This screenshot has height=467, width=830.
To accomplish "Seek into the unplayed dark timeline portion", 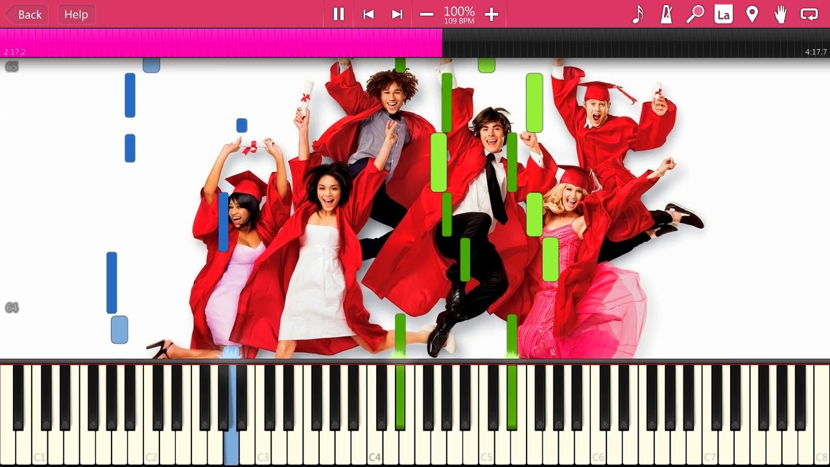I will [635, 43].
